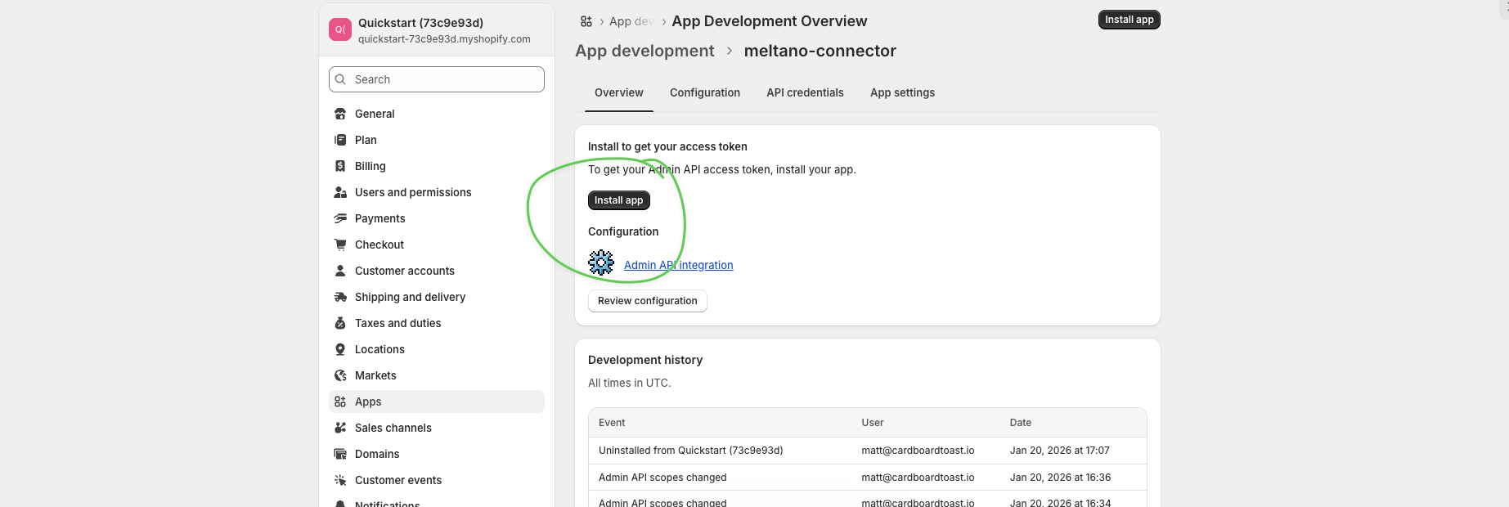Click the User column header
This screenshot has height=507, width=1509.
(873, 423)
